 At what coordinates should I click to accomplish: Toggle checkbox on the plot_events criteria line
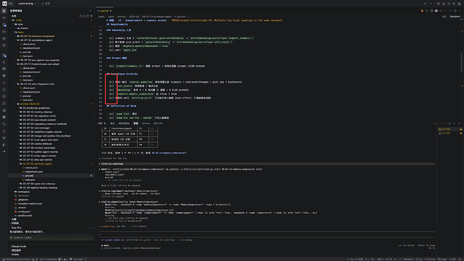tap(111, 86)
